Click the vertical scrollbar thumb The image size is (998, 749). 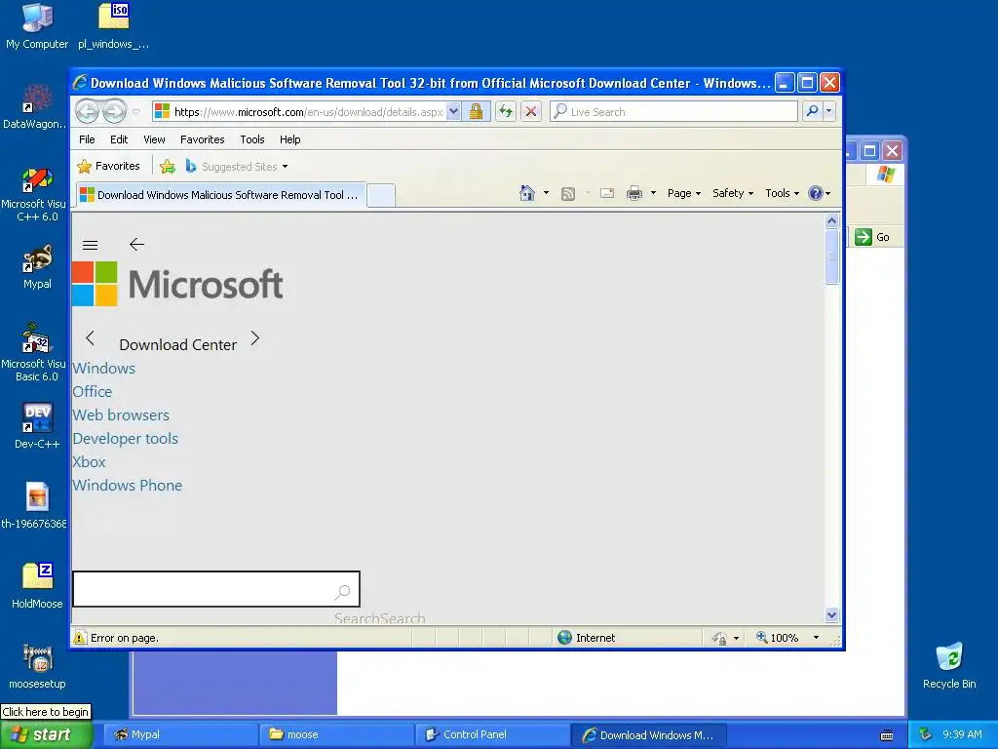click(x=832, y=256)
